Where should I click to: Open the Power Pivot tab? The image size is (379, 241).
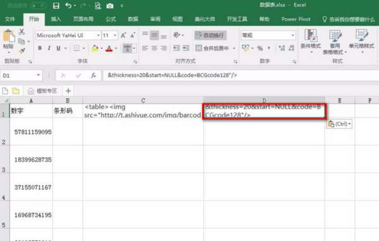coord(296,19)
